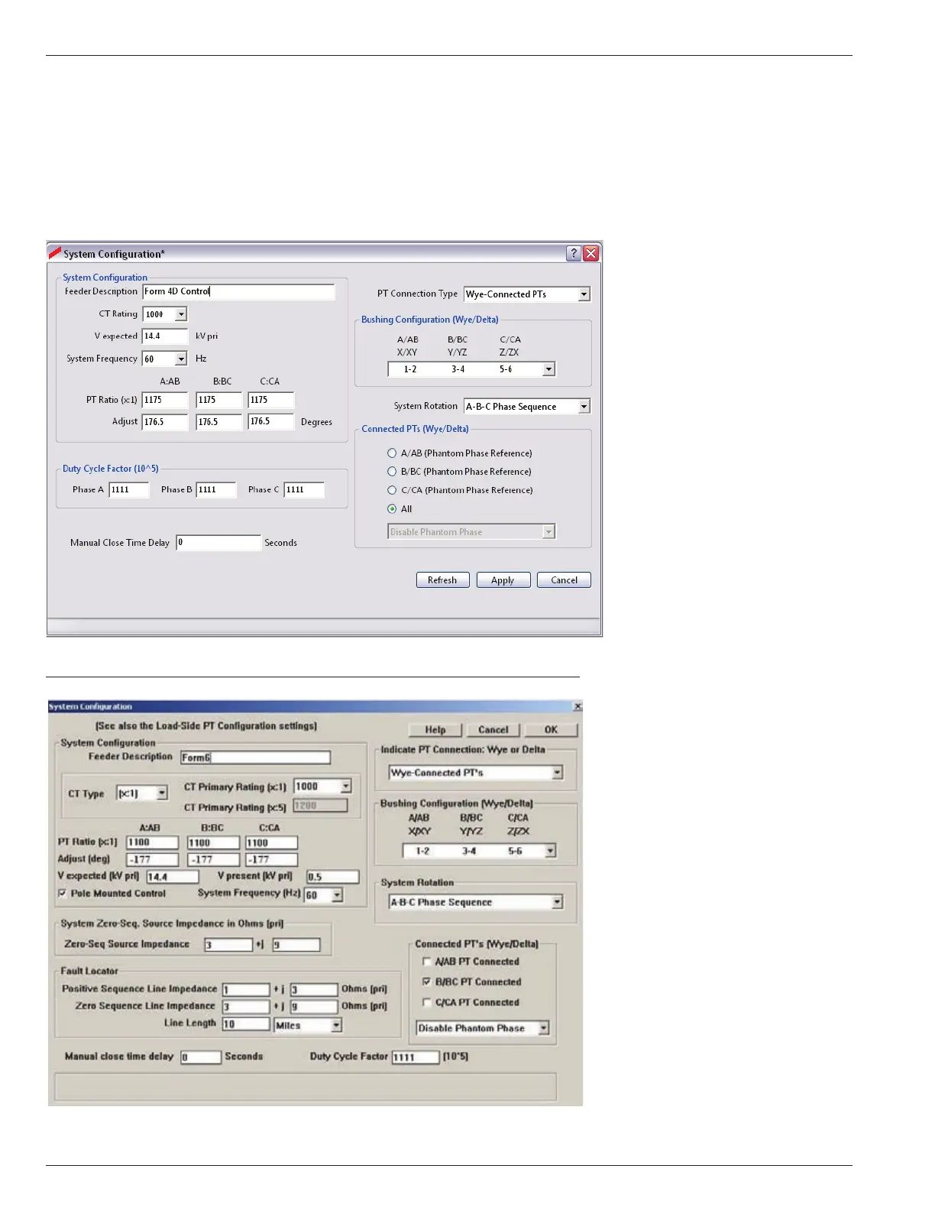Click Duty Cycle Factor 1111 field in lower dialog

tap(416, 1057)
